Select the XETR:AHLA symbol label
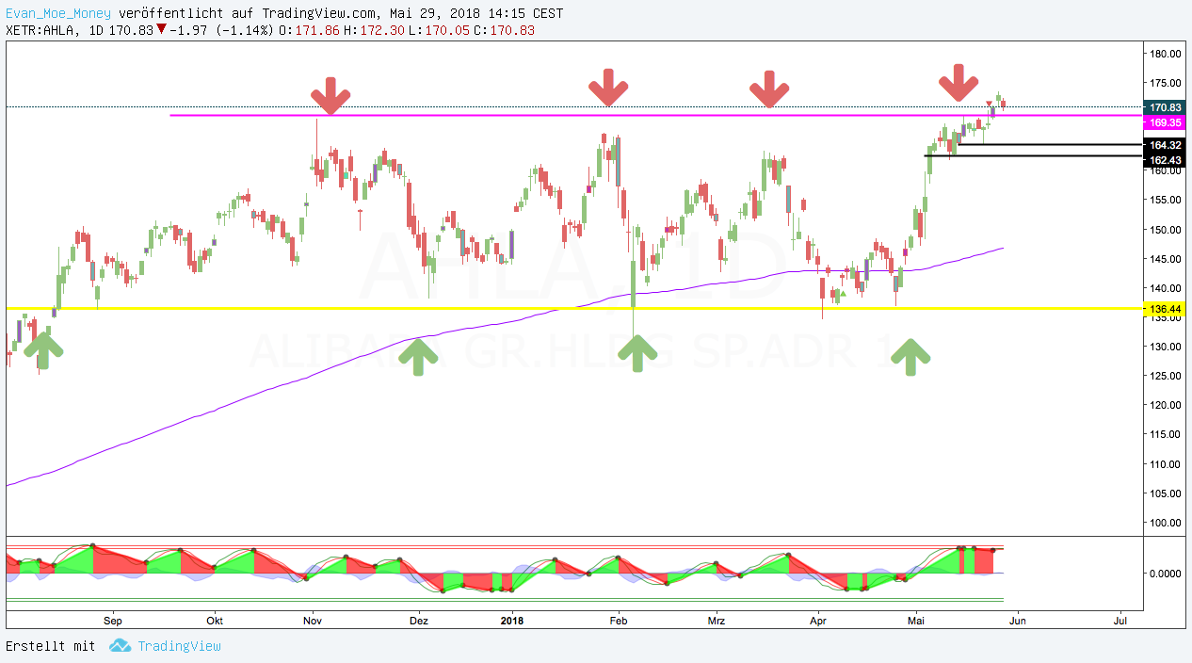 pyautogui.click(x=40, y=30)
